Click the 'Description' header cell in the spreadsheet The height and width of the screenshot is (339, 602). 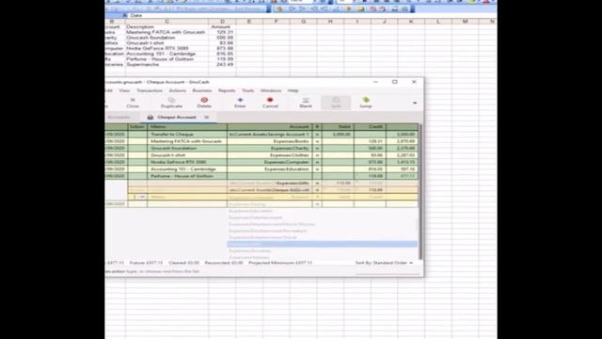pyautogui.click(x=167, y=27)
